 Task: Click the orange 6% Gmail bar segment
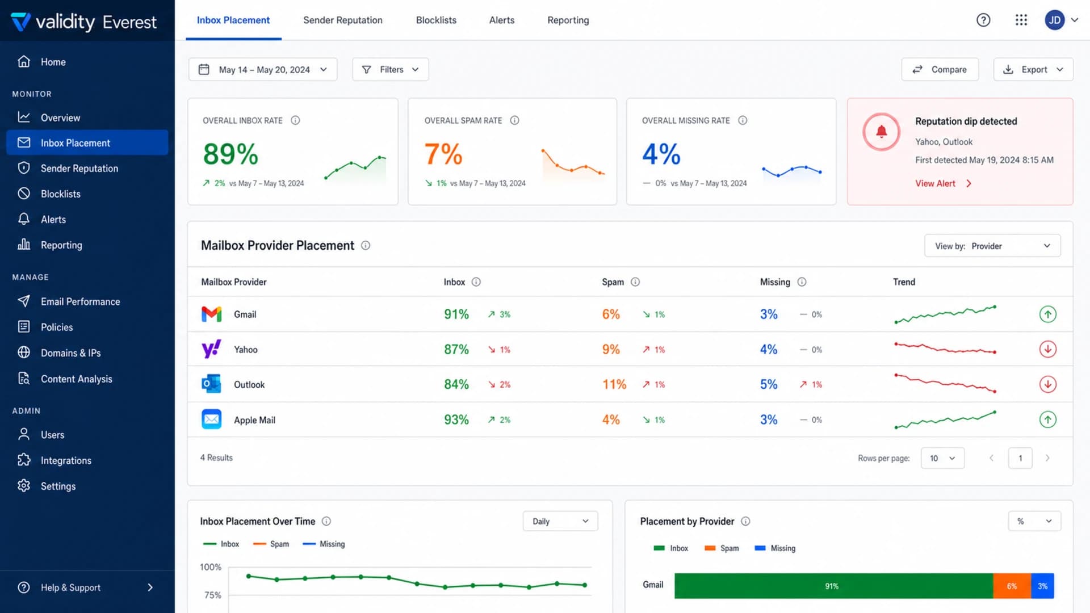pos(1012,586)
